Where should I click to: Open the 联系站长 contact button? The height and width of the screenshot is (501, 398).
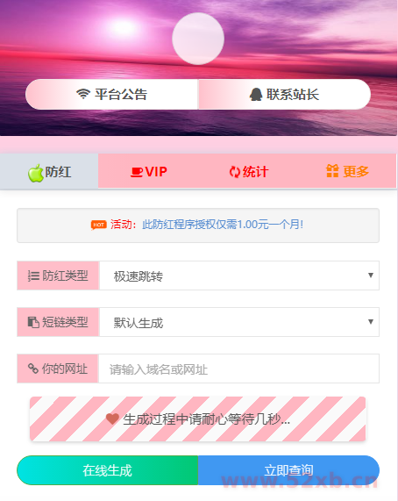click(x=284, y=94)
